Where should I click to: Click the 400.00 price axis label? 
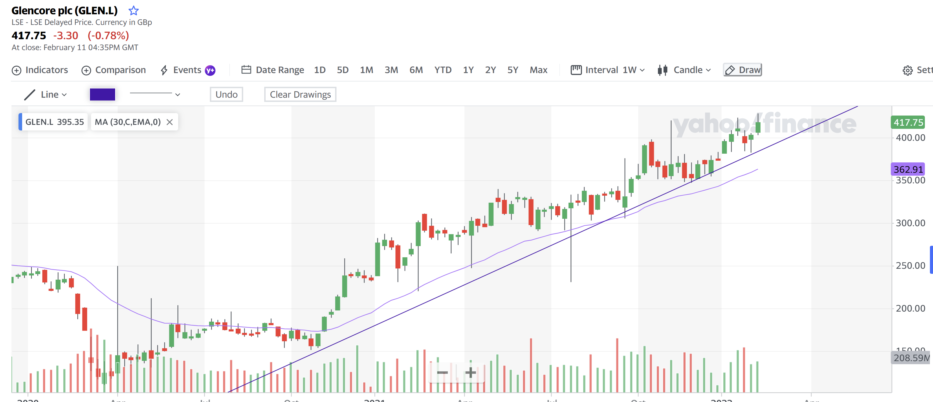coord(910,138)
